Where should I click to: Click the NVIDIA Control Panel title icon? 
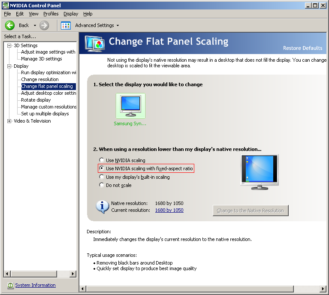pos(6,5)
